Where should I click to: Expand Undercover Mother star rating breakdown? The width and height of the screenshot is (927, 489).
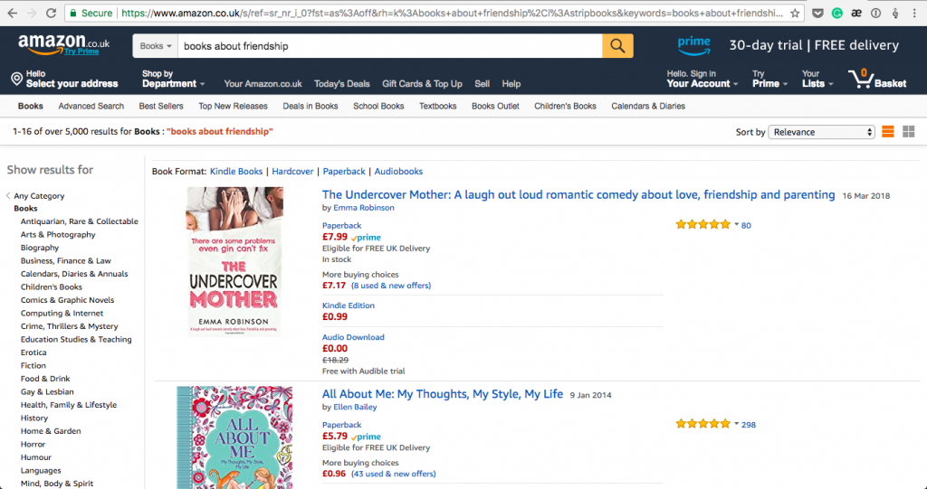(736, 225)
